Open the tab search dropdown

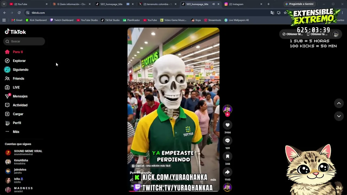click(4, 4)
